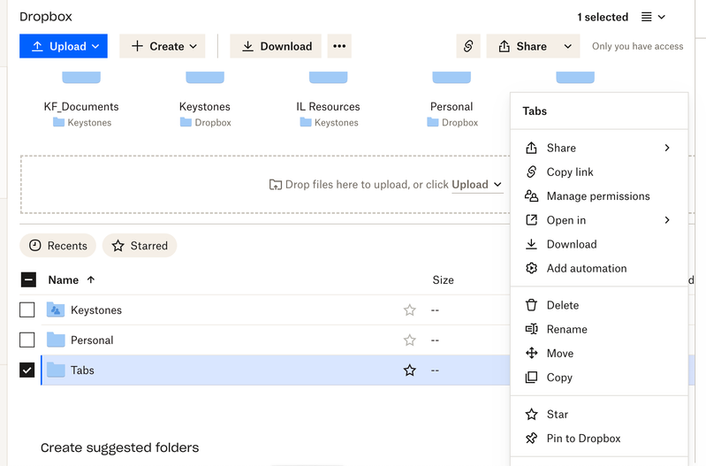Click the list view layout icon
Viewport: 706px width, 466px height.
point(653,17)
